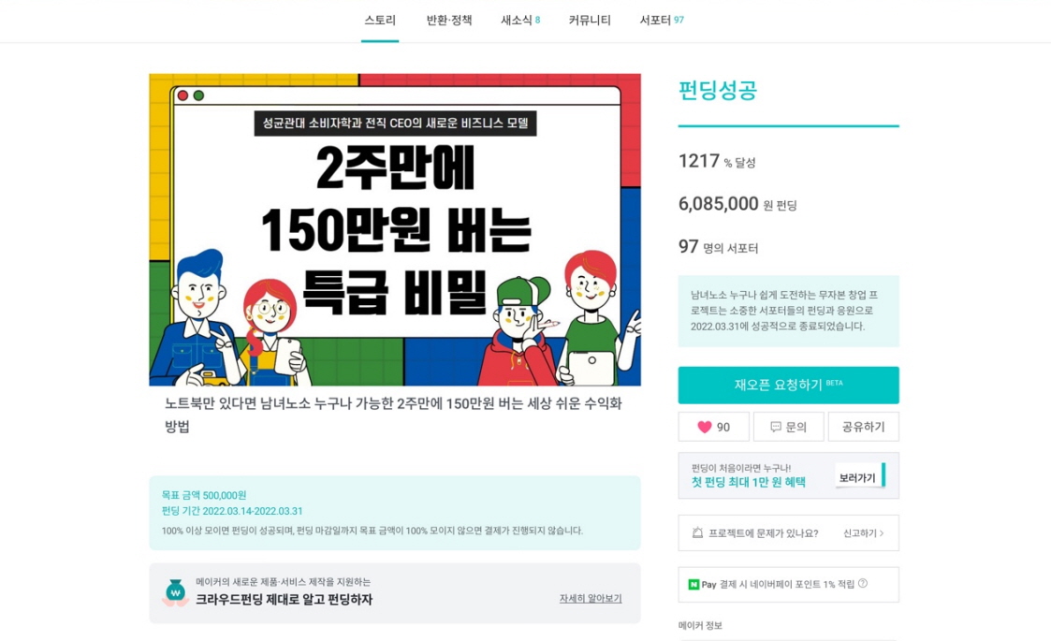The width and height of the screenshot is (1051, 641).
Task: Open the 신고하기 report link
Action: (863, 533)
